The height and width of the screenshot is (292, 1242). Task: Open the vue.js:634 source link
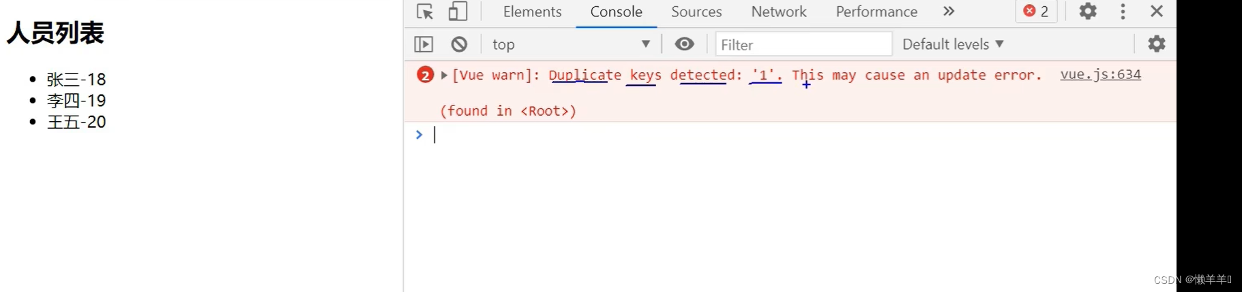tap(1100, 74)
